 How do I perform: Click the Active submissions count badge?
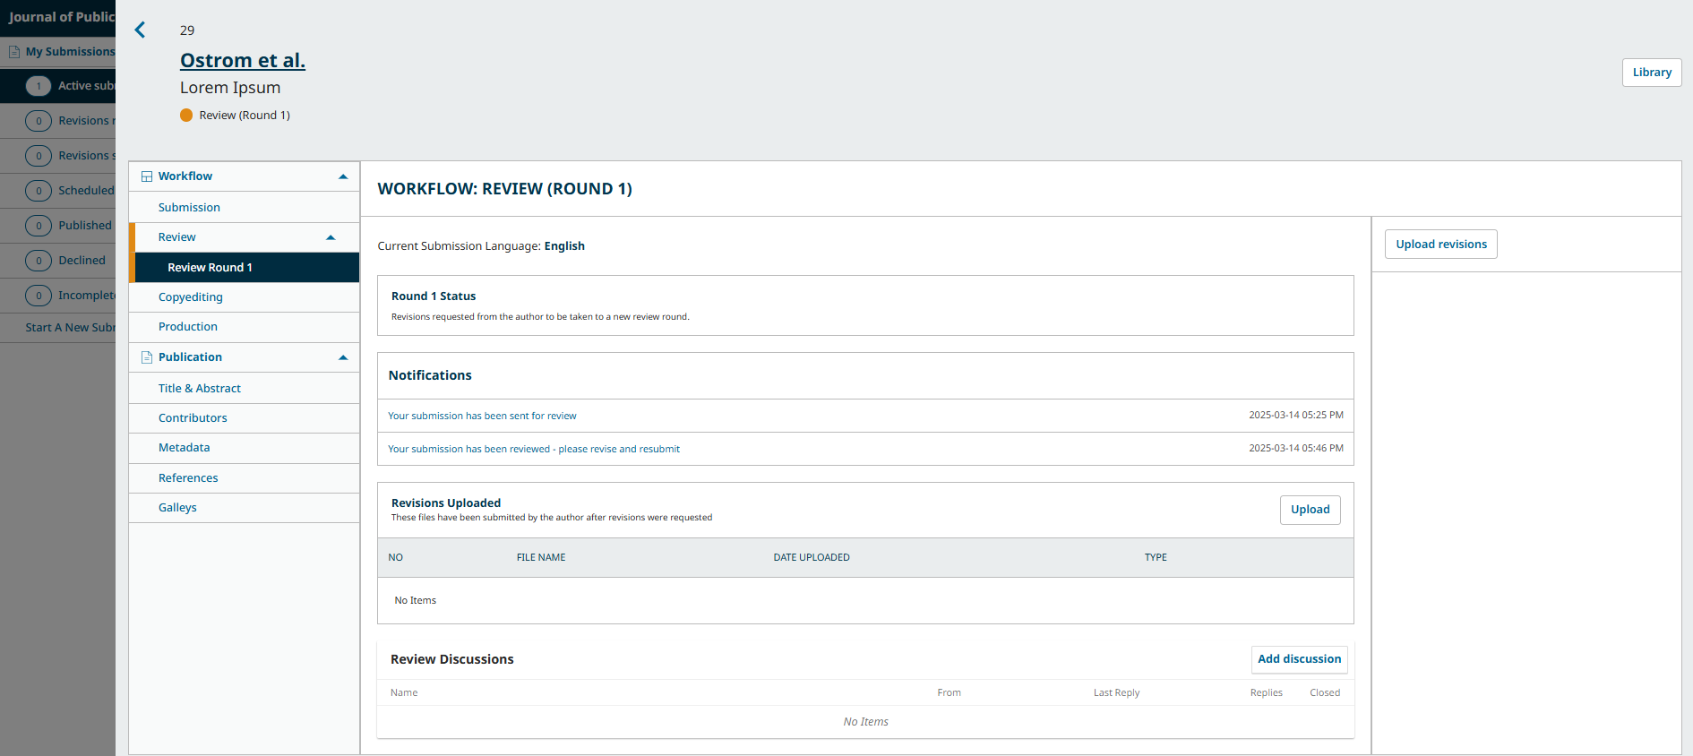[x=39, y=86]
